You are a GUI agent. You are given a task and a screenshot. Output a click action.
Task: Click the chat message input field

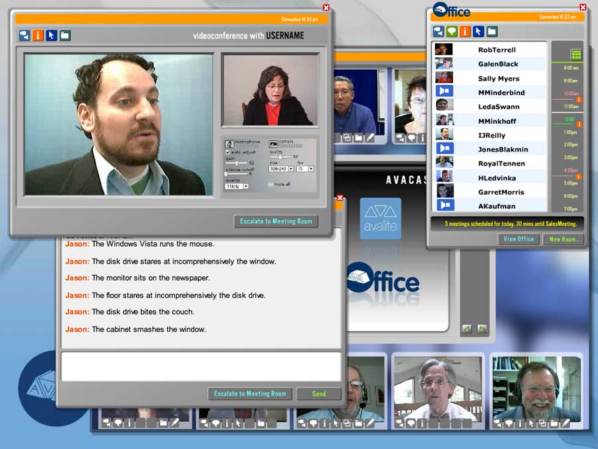[x=201, y=367]
